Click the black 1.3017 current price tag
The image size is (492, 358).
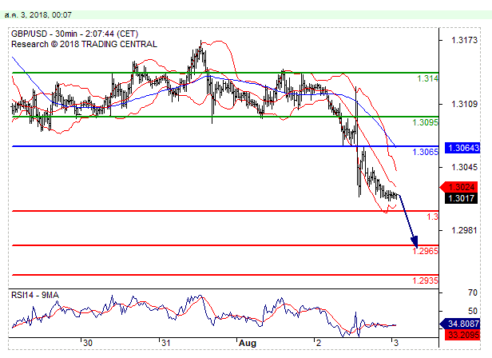point(461,198)
